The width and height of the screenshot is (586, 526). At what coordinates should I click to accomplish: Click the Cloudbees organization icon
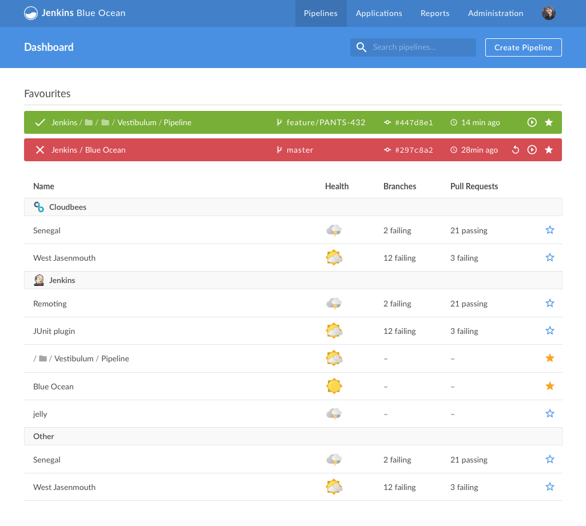(39, 207)
